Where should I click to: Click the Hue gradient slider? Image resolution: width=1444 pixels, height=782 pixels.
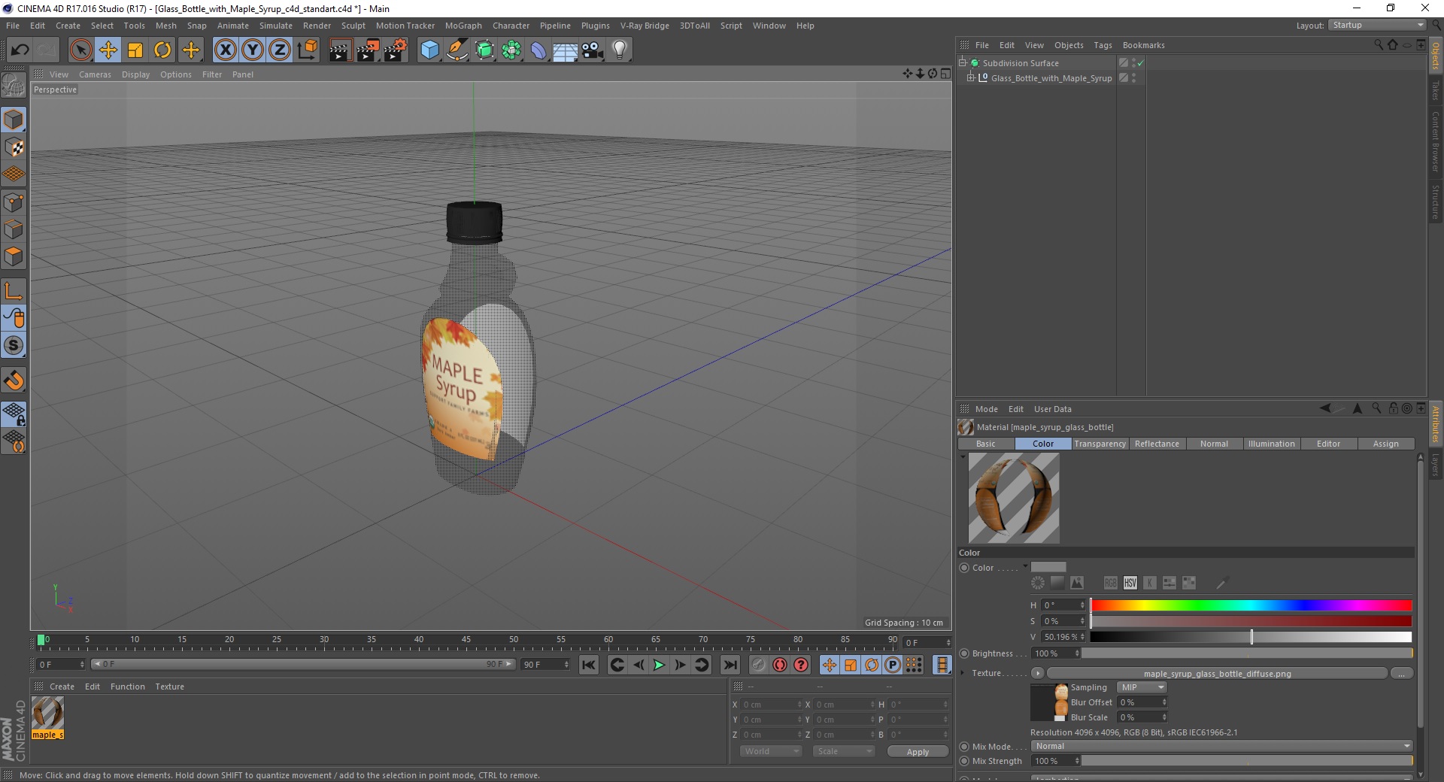tap(1251, 605)
